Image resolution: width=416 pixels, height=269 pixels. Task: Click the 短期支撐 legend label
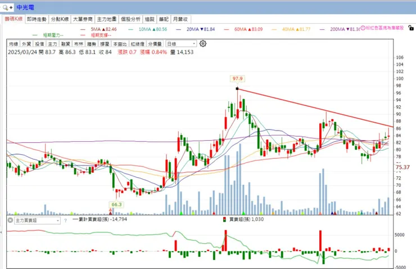click(x=101, y=35)
